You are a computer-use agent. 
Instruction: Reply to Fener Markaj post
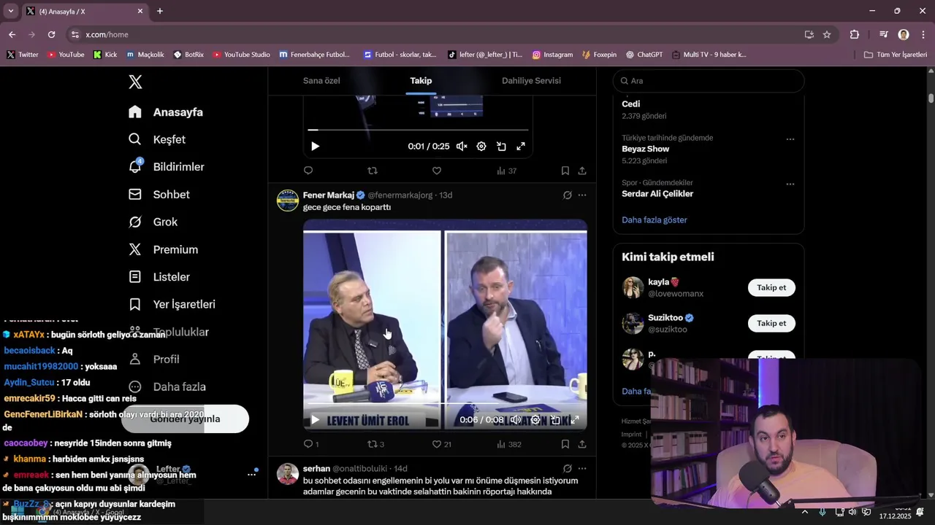[x=311, y=444]
